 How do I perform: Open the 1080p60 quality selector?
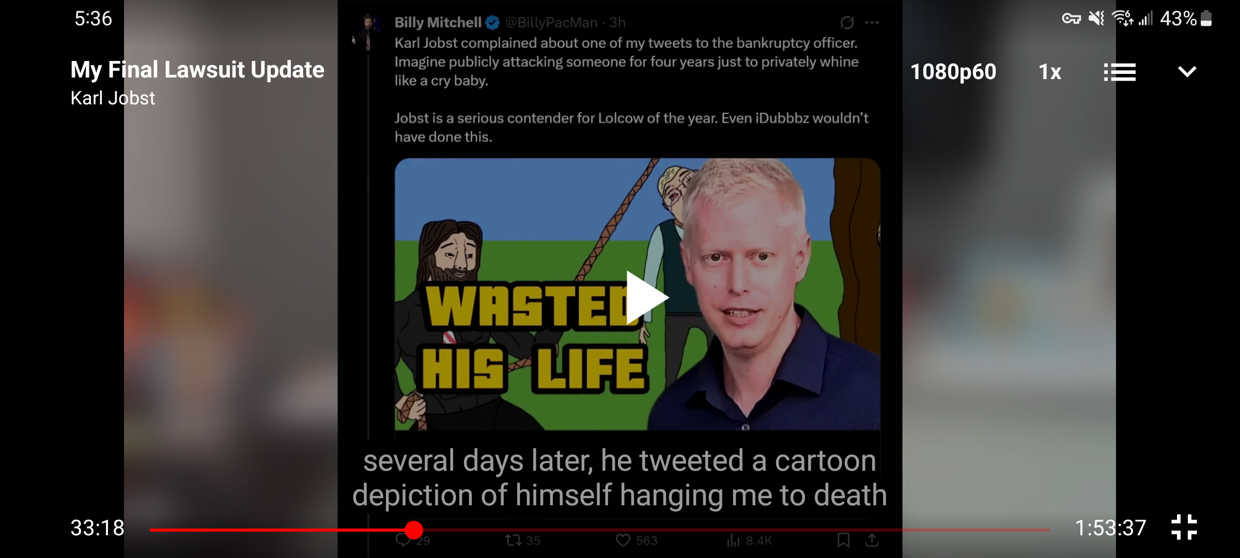click(x=953, y=72)
